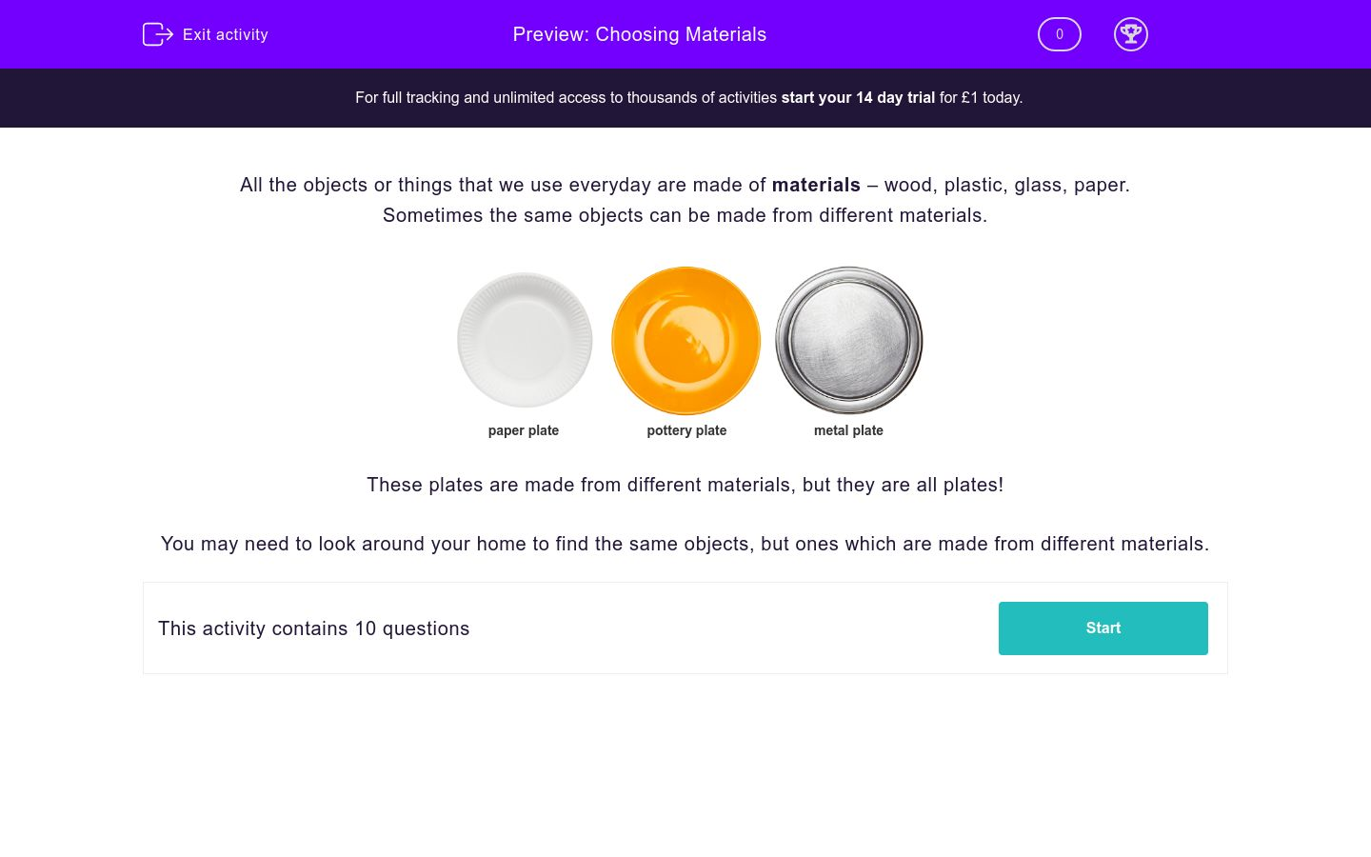Screen dimensions: 1371x857
Task: Click the exit door arrow icon
Action: click(157, 34)
